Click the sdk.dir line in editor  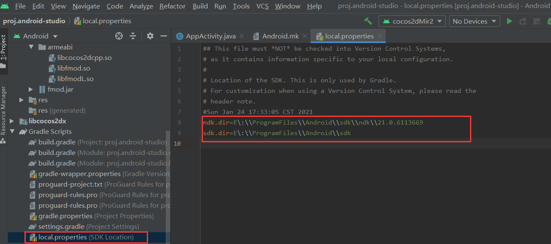point(277,133)
